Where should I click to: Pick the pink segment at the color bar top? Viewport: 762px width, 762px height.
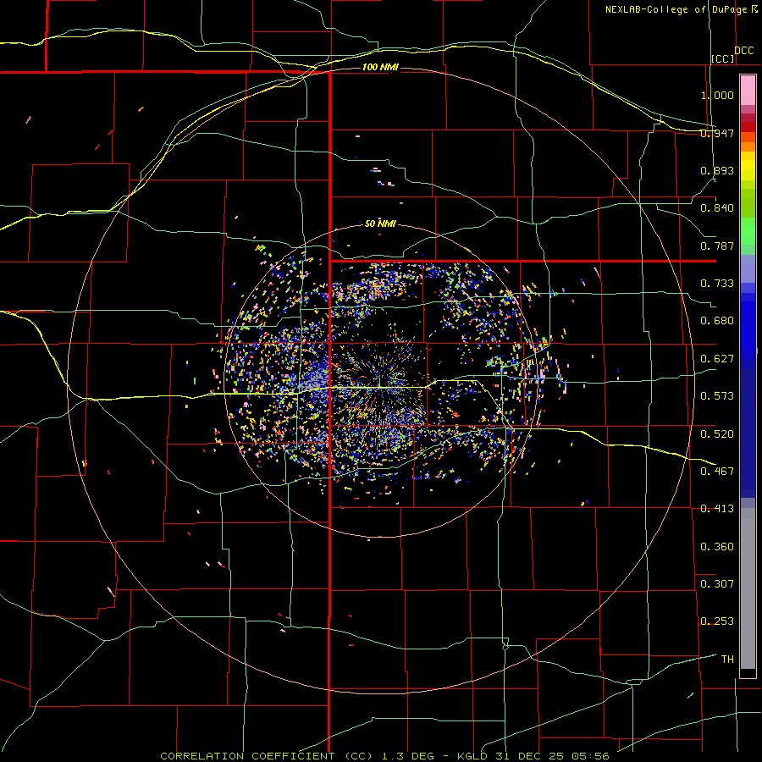pyautogui.click(x=748, y=91)
